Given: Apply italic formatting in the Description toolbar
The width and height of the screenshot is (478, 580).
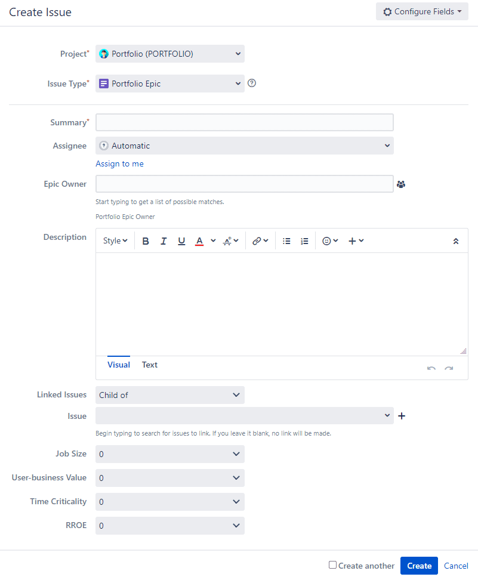Looking at the screenshot, I should [x=164, y=240].
